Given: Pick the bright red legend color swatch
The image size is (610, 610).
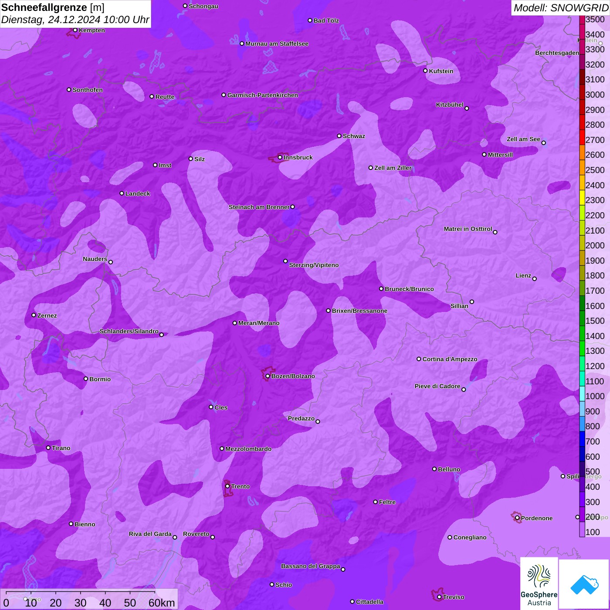Looking at the screenshot, I should pos(582,138).
